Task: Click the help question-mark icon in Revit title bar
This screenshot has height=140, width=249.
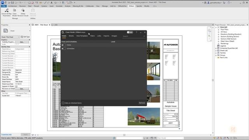Action: pos(229,3)
